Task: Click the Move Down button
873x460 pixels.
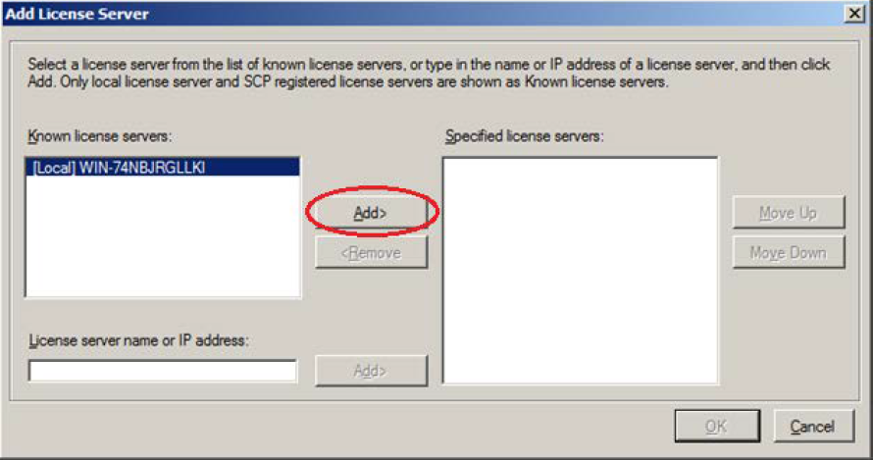Action: pos(789,253)
